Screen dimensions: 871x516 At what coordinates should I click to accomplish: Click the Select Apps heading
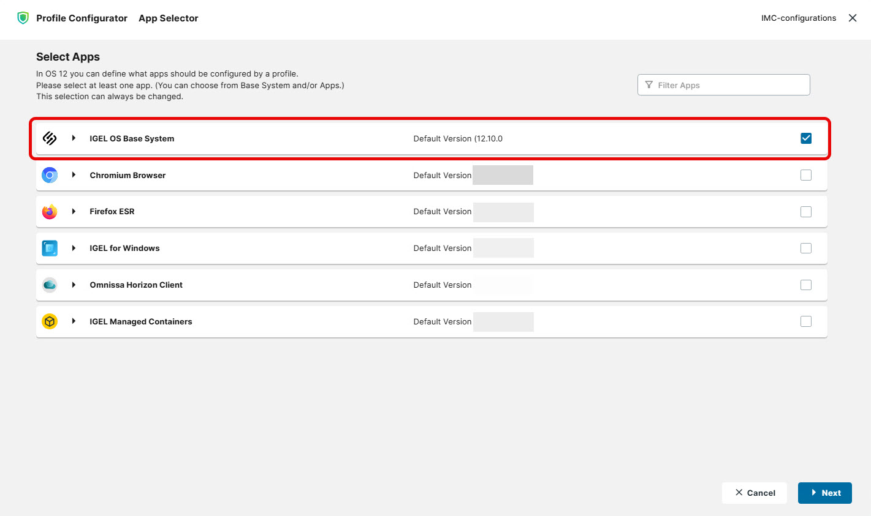(x=68, y=57)
